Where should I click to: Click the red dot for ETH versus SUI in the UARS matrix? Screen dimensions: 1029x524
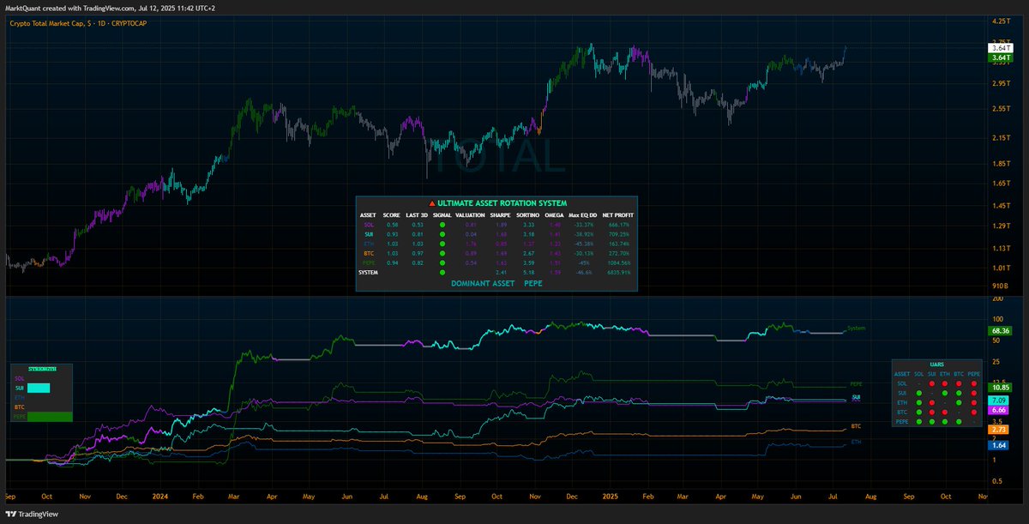coord(932,403)
